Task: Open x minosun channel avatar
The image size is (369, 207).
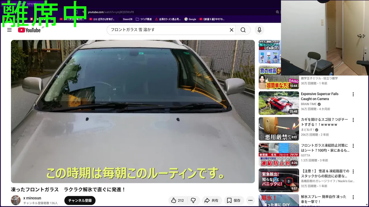Action: click(x=16, y=200)
